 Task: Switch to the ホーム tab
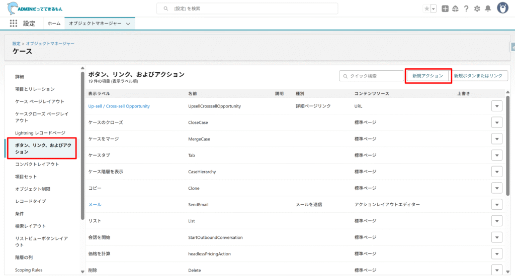click(54, 23)
